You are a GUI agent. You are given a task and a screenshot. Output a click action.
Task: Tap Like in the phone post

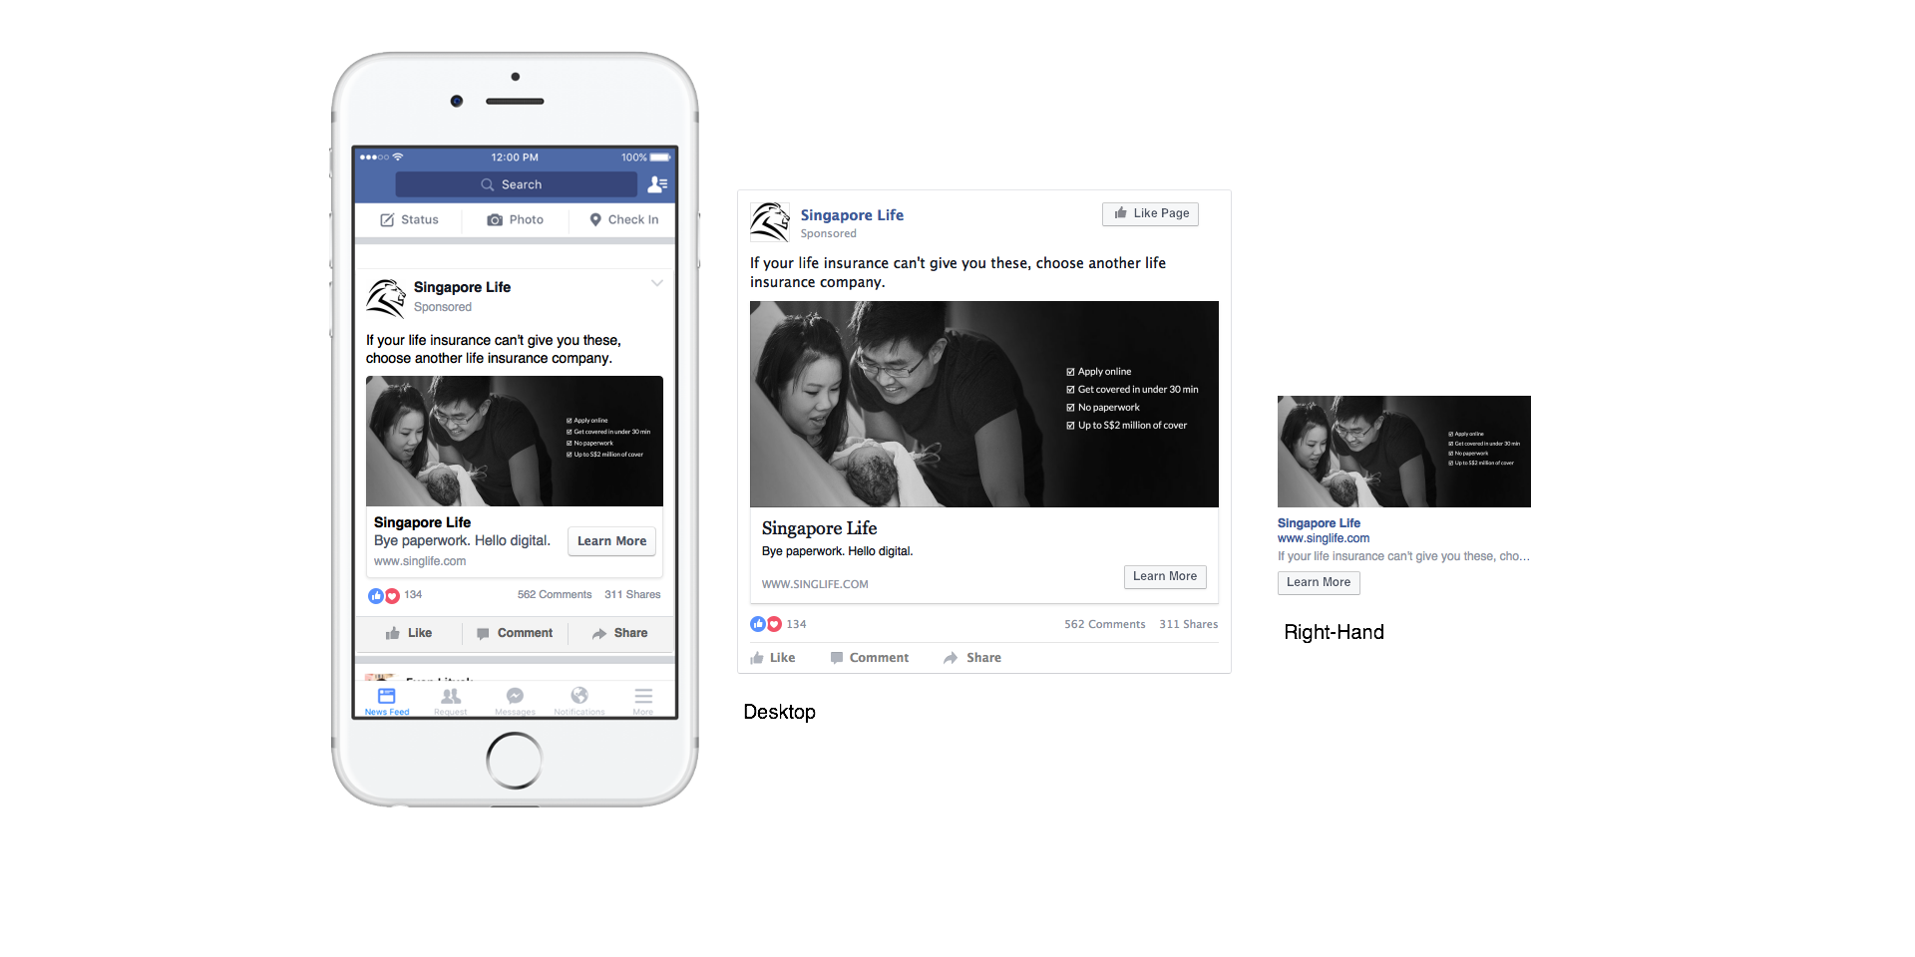click(409, 633)
